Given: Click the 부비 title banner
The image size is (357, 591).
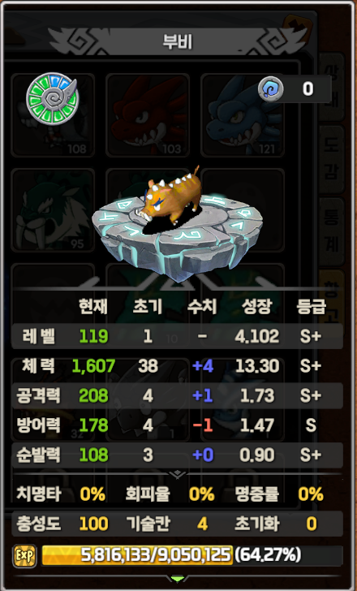Looking at the screenshot, I should [x=178, y=42].
